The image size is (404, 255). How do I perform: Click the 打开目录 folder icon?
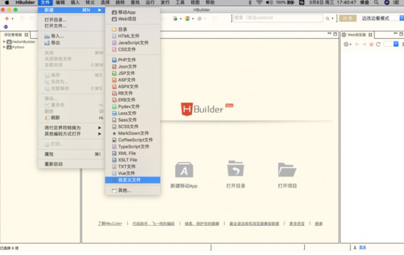tap(236, 170)
